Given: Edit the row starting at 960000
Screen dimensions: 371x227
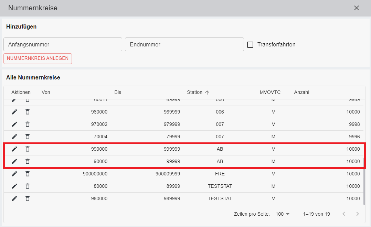Looking at the screenshot, I should [14, 112].
